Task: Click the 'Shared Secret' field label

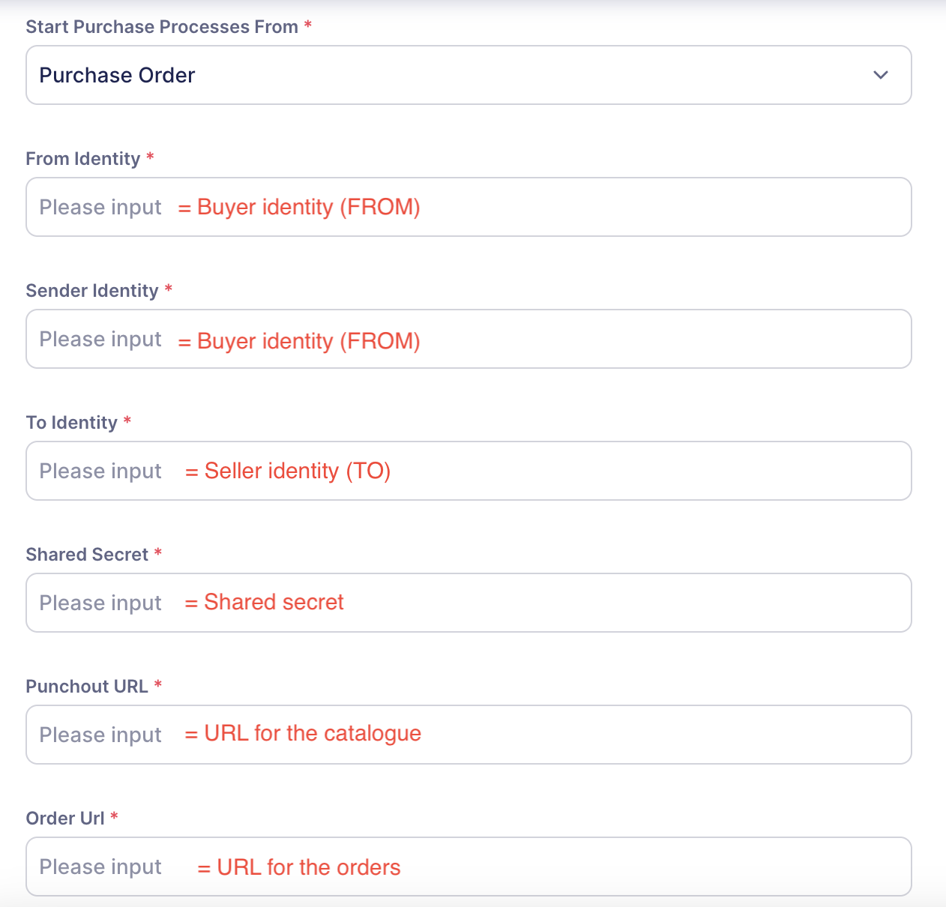Action: (87, 555)
